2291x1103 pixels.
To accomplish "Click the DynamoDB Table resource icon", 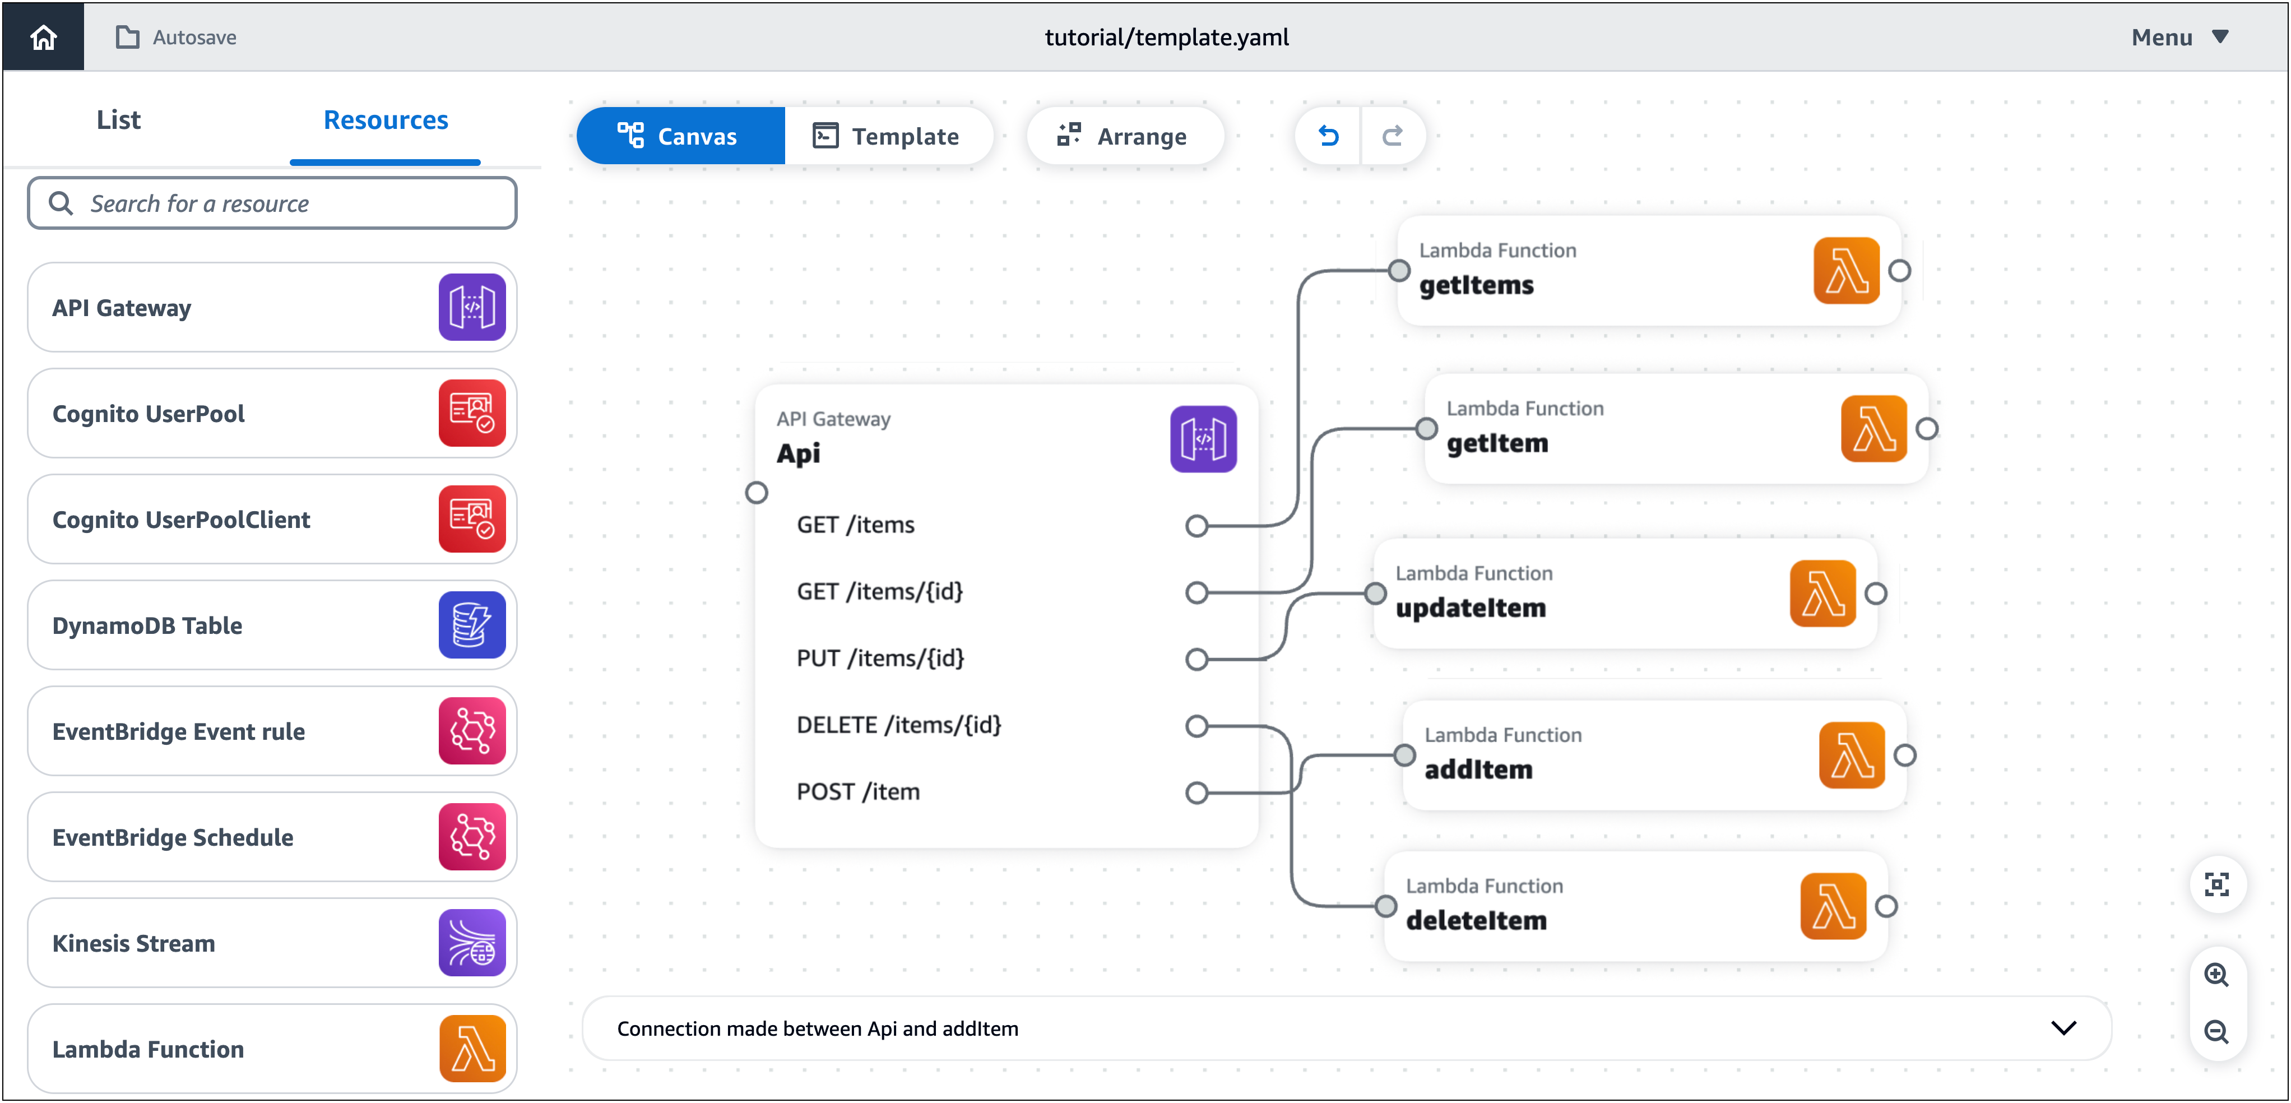I will [x=471, y=624].
